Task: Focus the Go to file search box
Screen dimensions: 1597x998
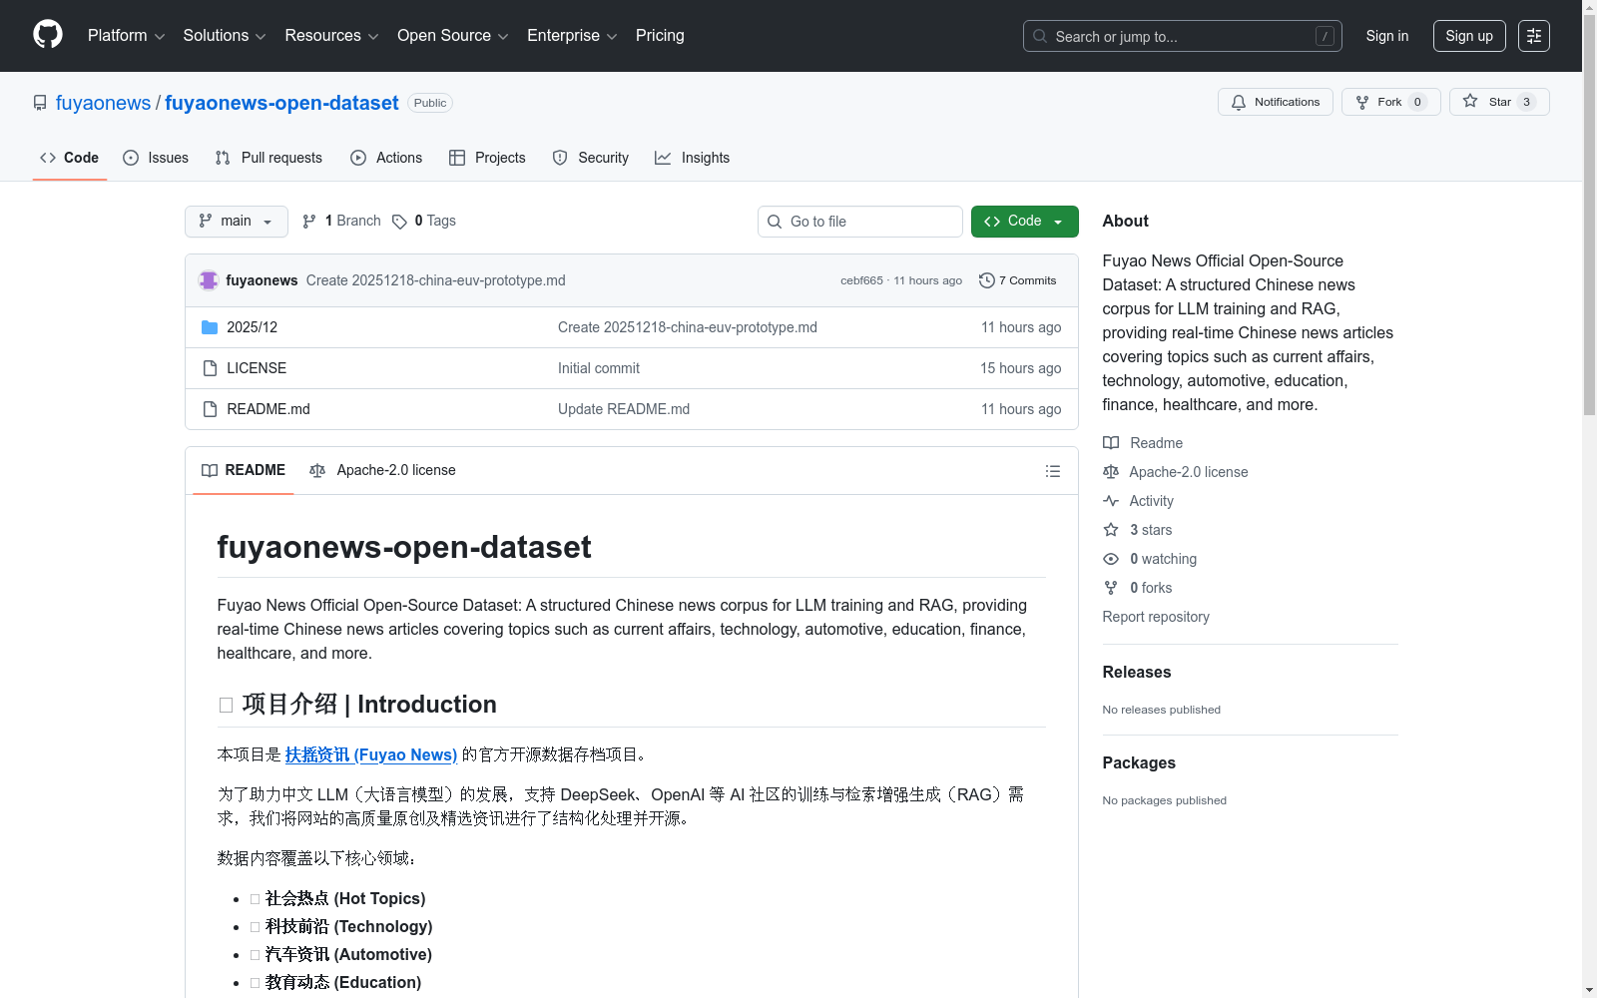Action: point(860,222)
